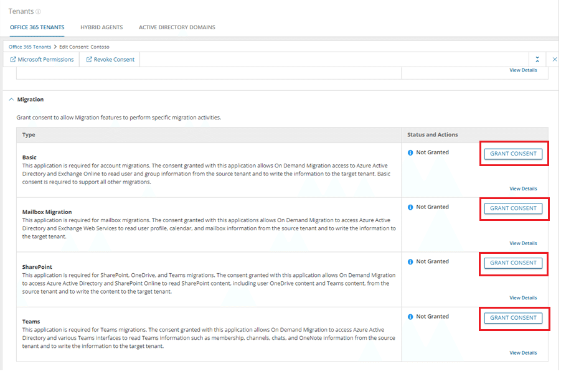Image resolution: width=561 pixels, height=374 pixels.
Task: Click Not Granted status in Teams row
Action: tap(432, 316)
